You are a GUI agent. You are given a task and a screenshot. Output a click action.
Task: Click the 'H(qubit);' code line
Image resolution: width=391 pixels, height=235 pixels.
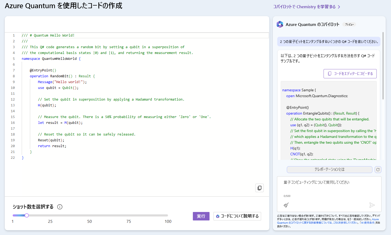pos(47,105)
